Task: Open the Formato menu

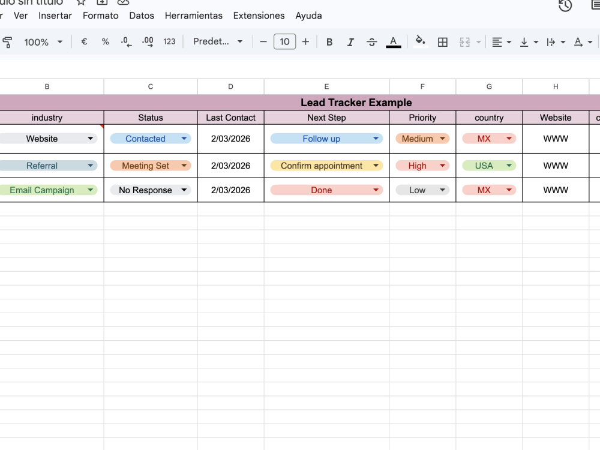Action: click(x=101, y=16)
